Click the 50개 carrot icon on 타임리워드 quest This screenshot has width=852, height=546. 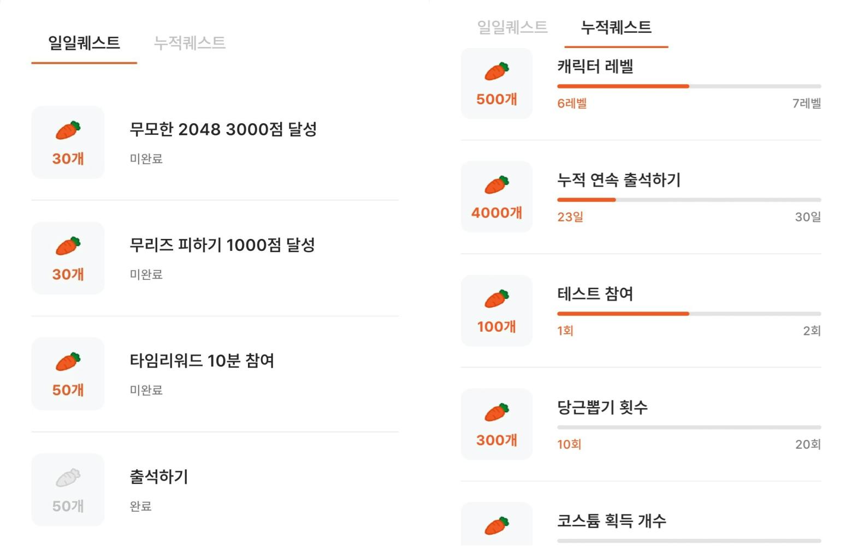68,374
